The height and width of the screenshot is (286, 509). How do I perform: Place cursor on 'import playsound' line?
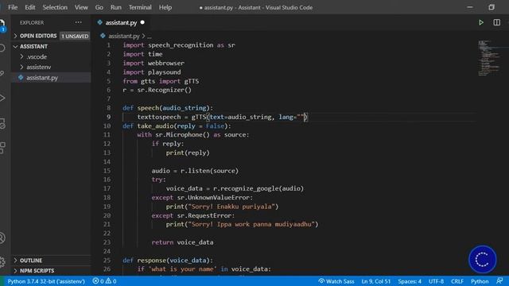[152, 72]
